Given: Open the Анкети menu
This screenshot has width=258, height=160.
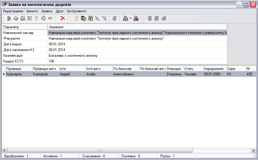Looking at the screenshot, I should click(32, 11).
